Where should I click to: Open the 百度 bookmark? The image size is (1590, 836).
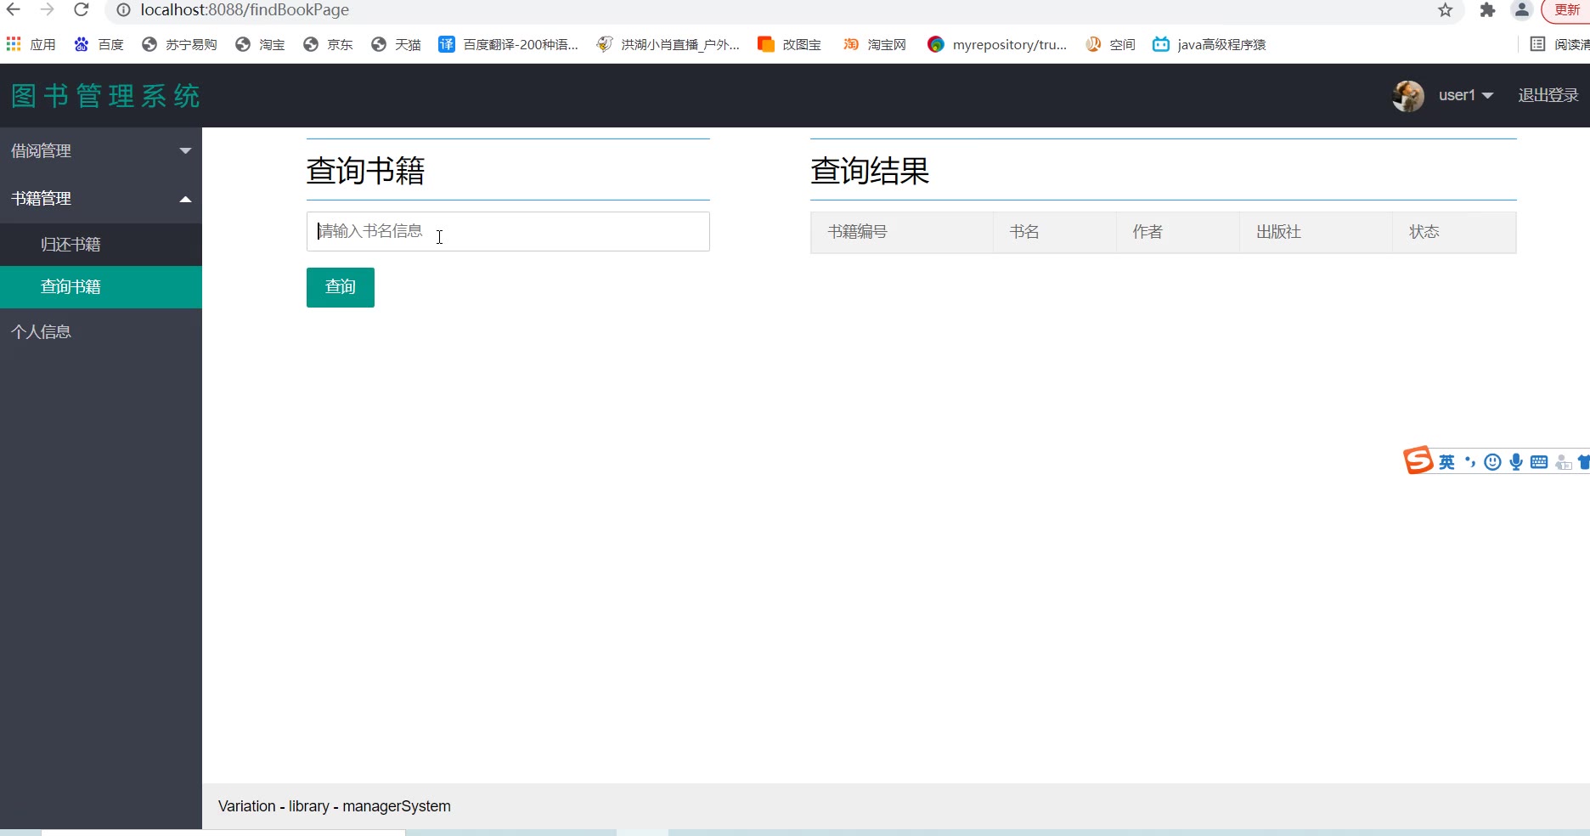(x=99, y=44)
